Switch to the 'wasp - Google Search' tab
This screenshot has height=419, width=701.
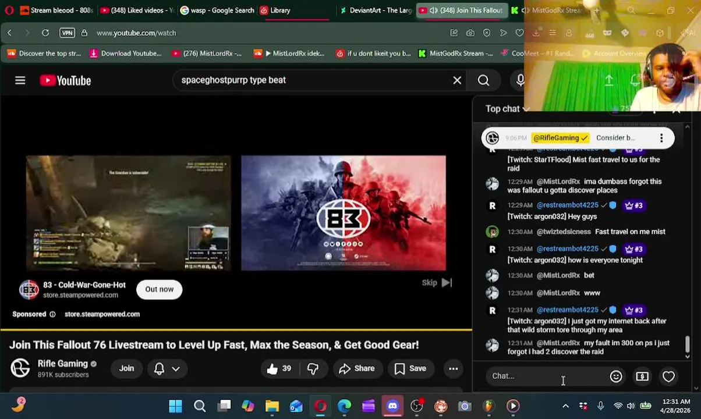(217, 10)
